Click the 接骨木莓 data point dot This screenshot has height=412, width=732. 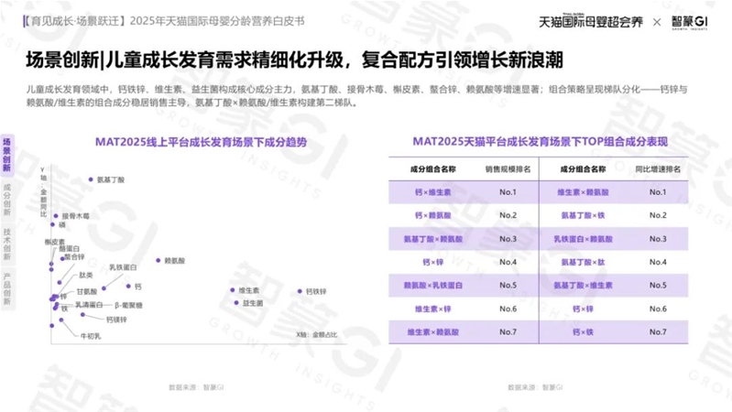56,216
